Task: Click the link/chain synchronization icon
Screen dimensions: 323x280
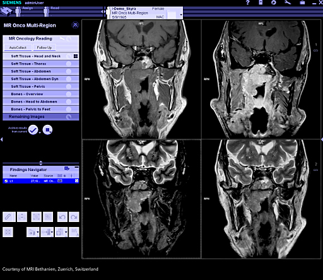Action: [9, 217]
